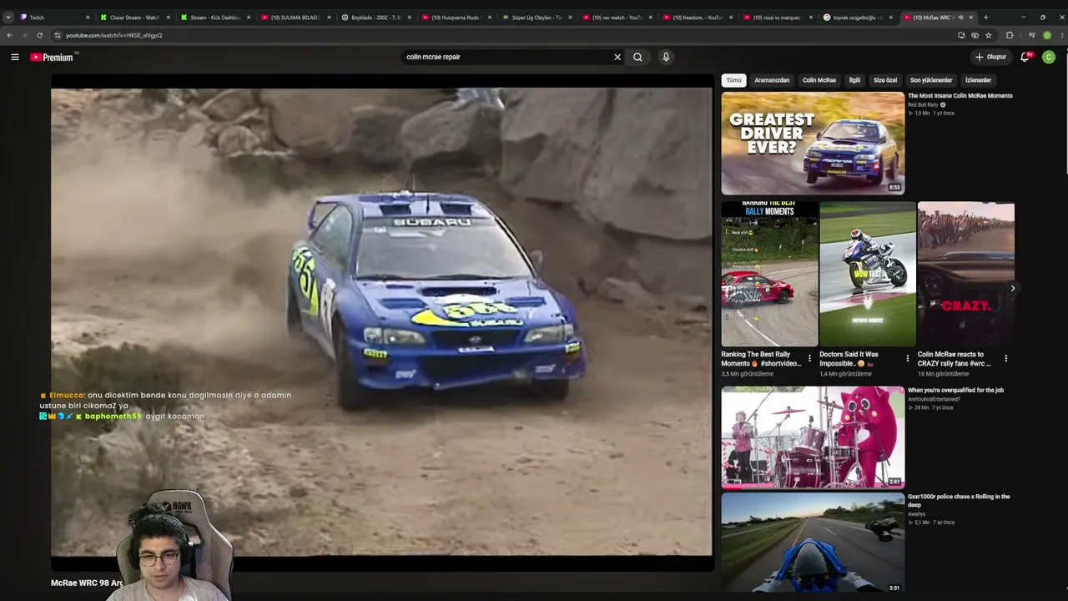Open the YouTube account avatar menu
1068x601 pixels.
pos(1049,57)
